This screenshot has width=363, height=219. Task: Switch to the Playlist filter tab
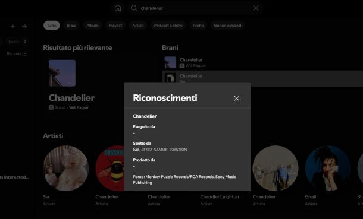(x=115, y=26)
